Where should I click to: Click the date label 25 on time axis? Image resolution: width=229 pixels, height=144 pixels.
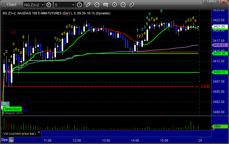point(200,140)
